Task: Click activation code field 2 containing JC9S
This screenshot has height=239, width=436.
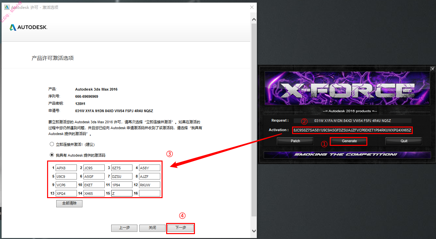Action: click(94, 168)
